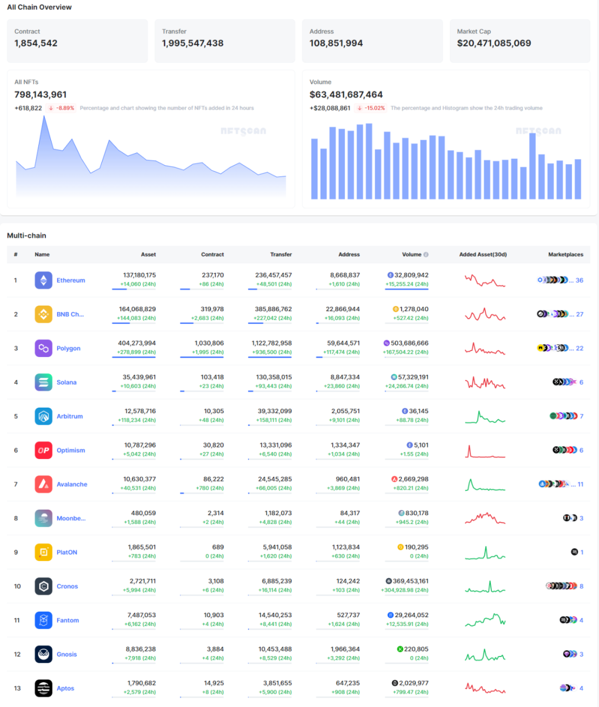Click Ethereum transfer value 236,457,457
The height and width of the screenshot is (707, 599).
(273, 275)
